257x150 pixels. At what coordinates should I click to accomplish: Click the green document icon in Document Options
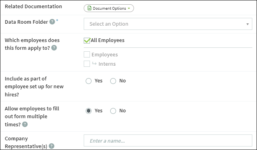click(89, 8)
